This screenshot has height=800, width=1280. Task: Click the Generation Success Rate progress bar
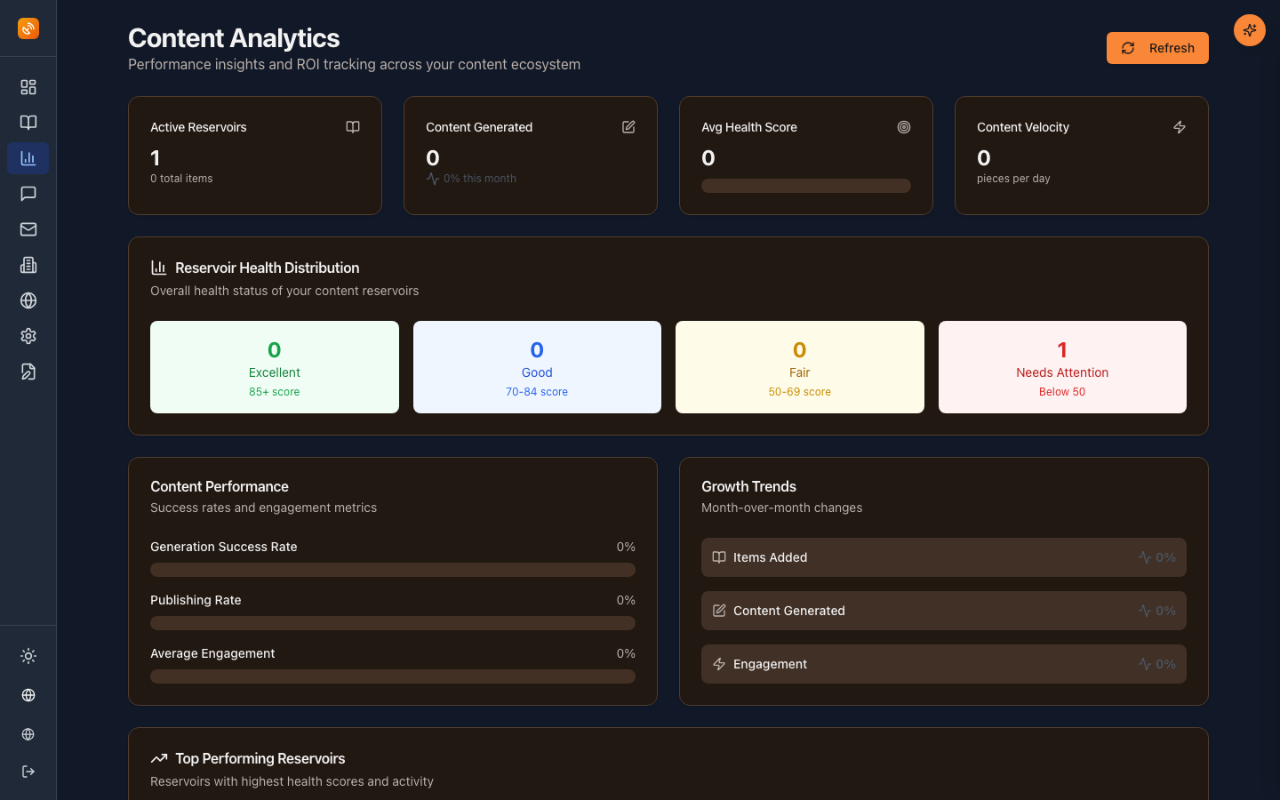(x=393, y=570)
